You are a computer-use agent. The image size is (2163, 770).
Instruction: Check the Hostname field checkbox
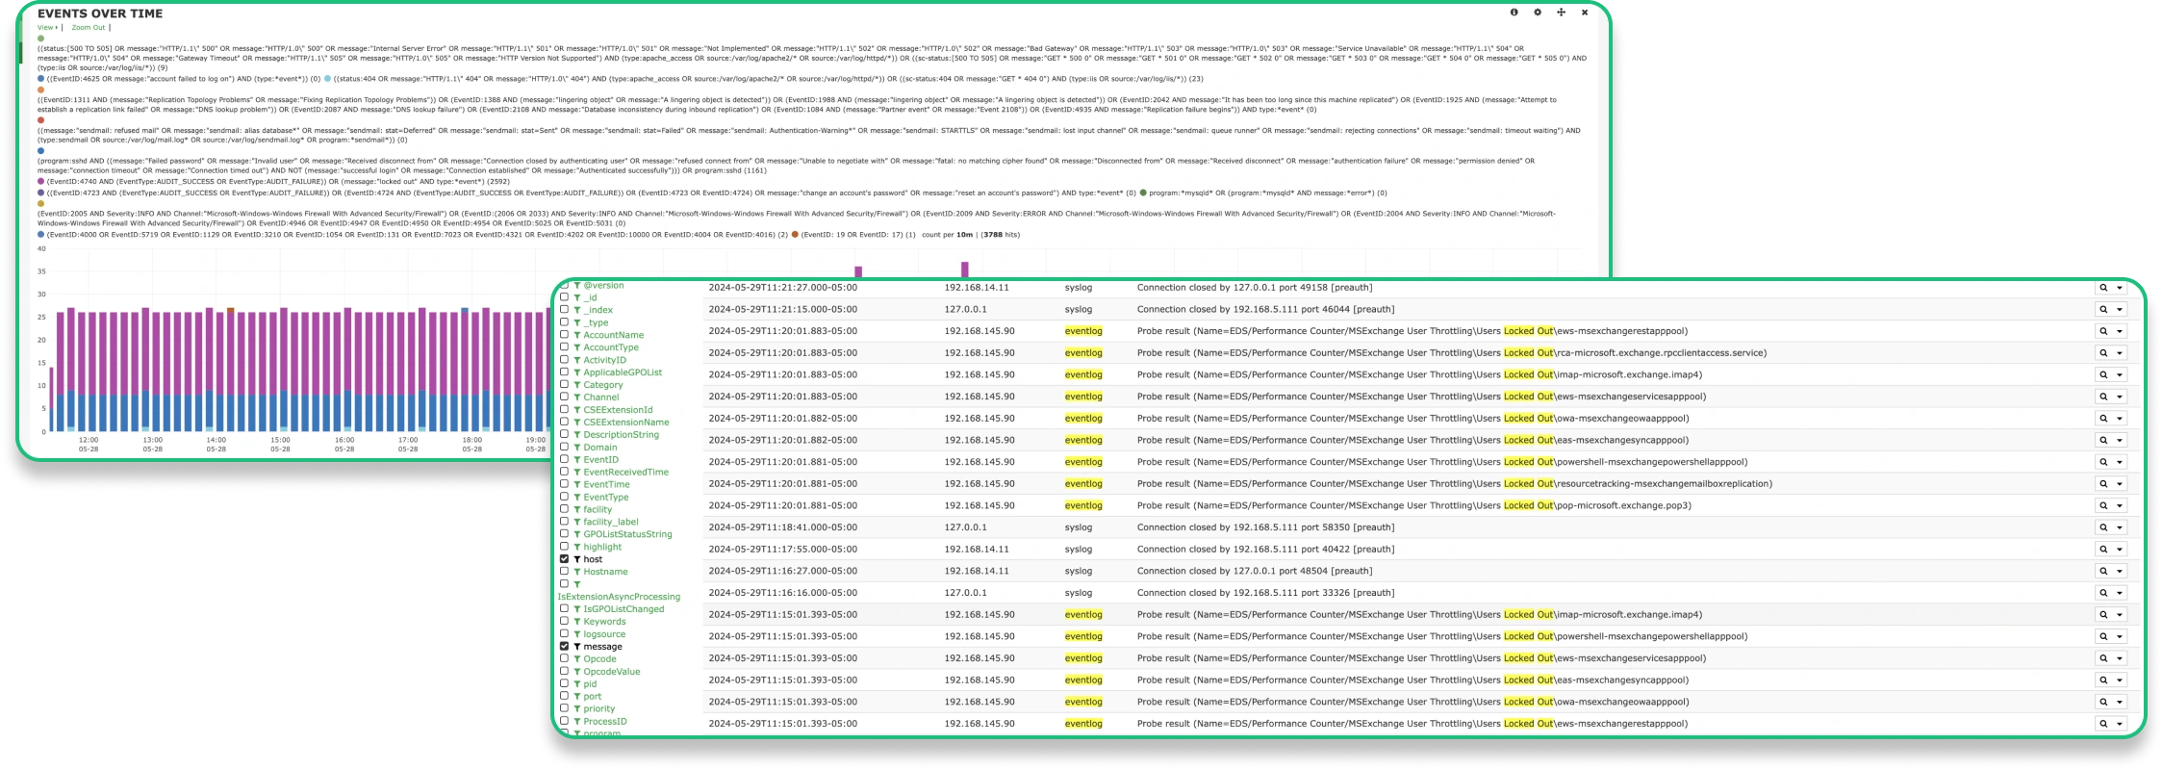[x=564, y=571]
